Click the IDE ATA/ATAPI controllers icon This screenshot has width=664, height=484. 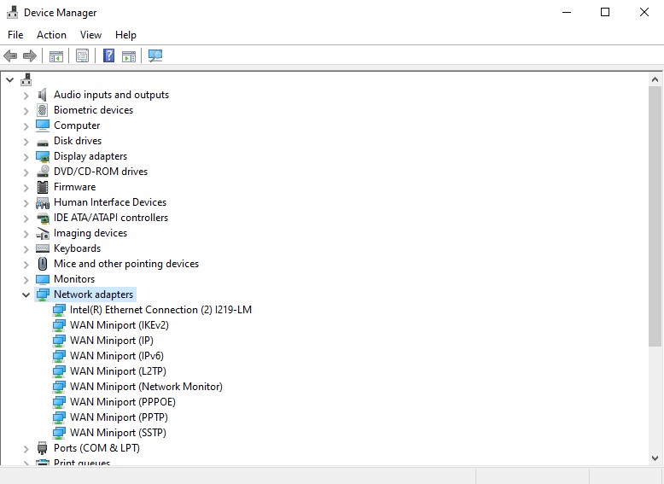point(43,218)
